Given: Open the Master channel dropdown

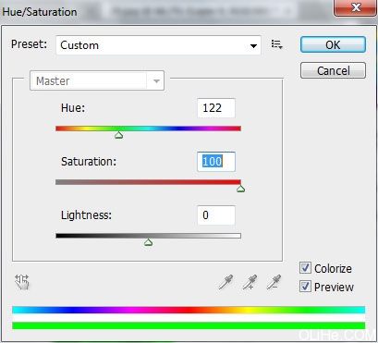Looking at the screenshot, I should pyautogui.click(x=97, y=80).
